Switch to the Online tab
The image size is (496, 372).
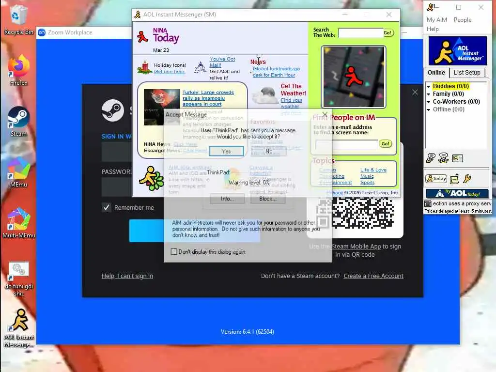point(436,73)
